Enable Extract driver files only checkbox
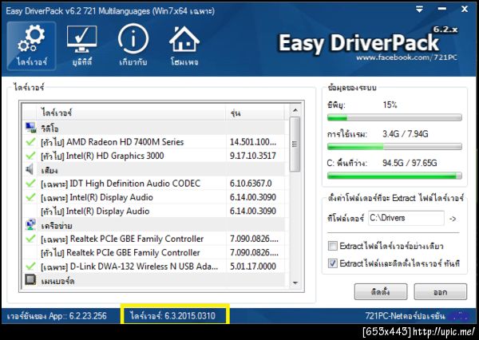This screenshot has width=479, height=340. coord(333,246)
